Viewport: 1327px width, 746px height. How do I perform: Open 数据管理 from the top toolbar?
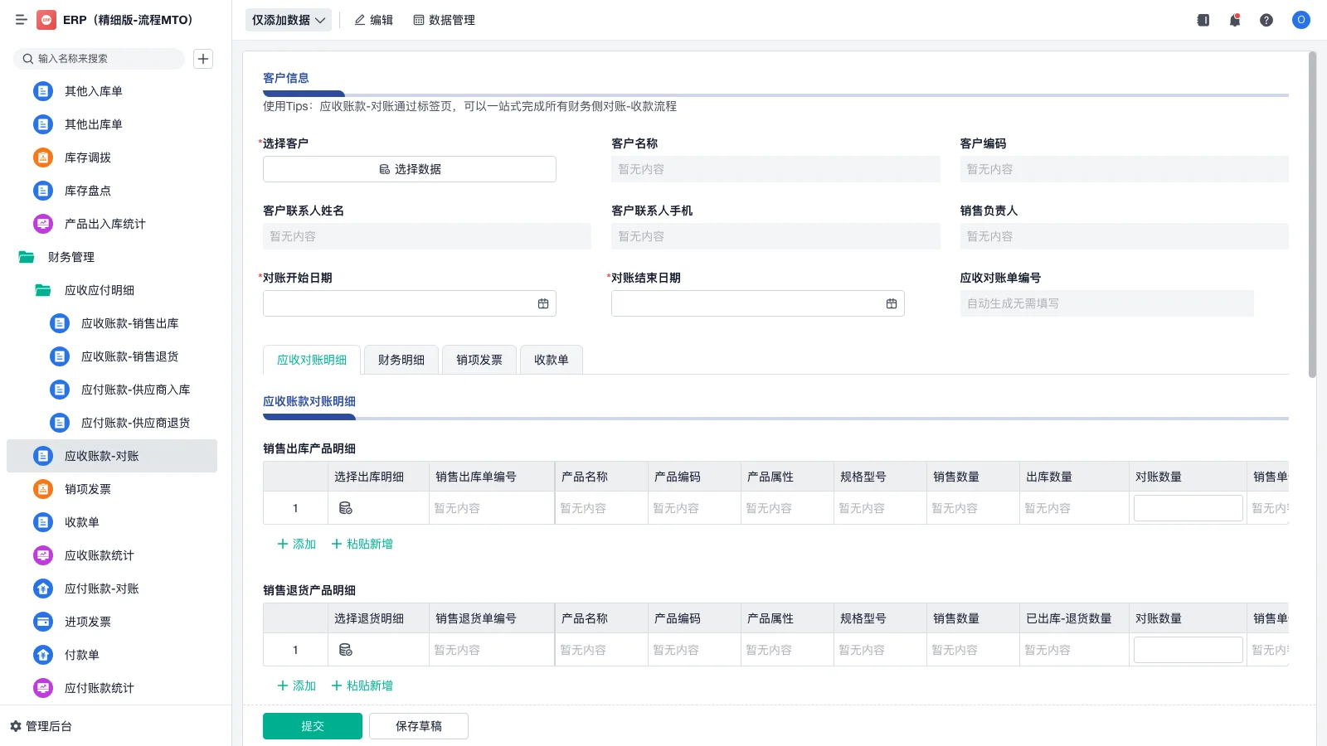point(445,20)
